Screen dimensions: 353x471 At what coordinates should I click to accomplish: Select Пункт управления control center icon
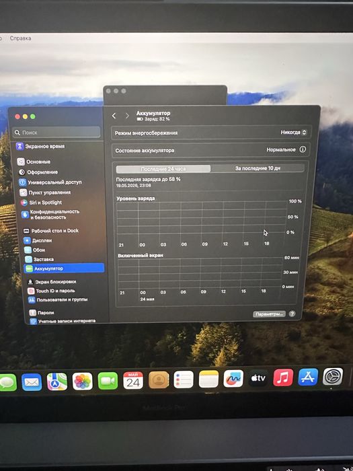(x=23, y=192)
